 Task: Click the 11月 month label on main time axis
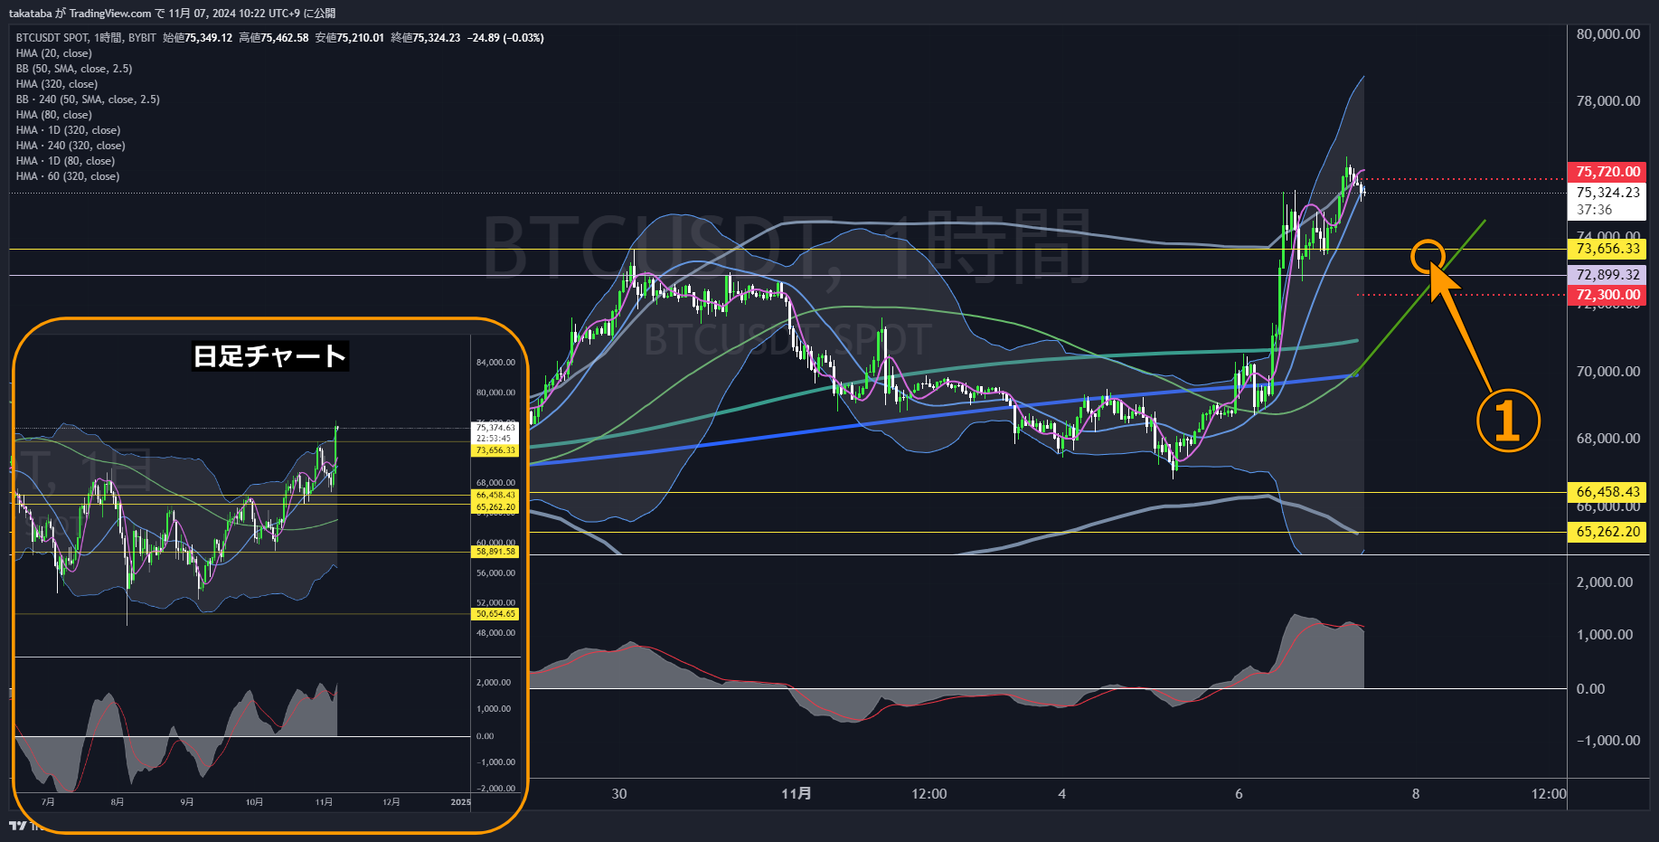click(797, 794)
